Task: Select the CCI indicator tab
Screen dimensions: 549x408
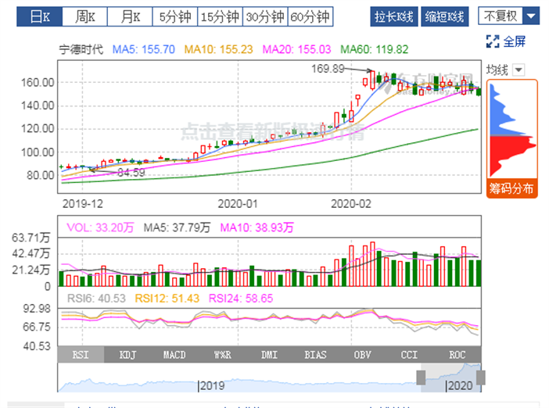Action: pyautogui.click(x=409, y=355)
